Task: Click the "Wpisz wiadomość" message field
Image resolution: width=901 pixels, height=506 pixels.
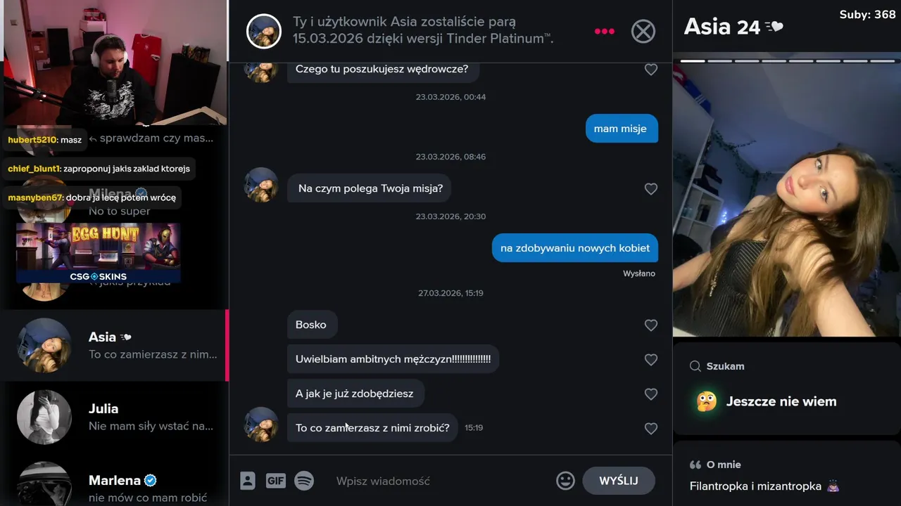Action: coord(440,481)
